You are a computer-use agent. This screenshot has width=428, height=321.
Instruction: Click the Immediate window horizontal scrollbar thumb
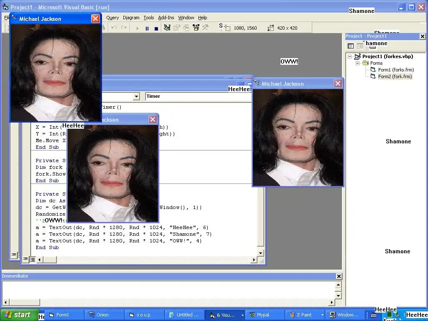click(24, 302)
